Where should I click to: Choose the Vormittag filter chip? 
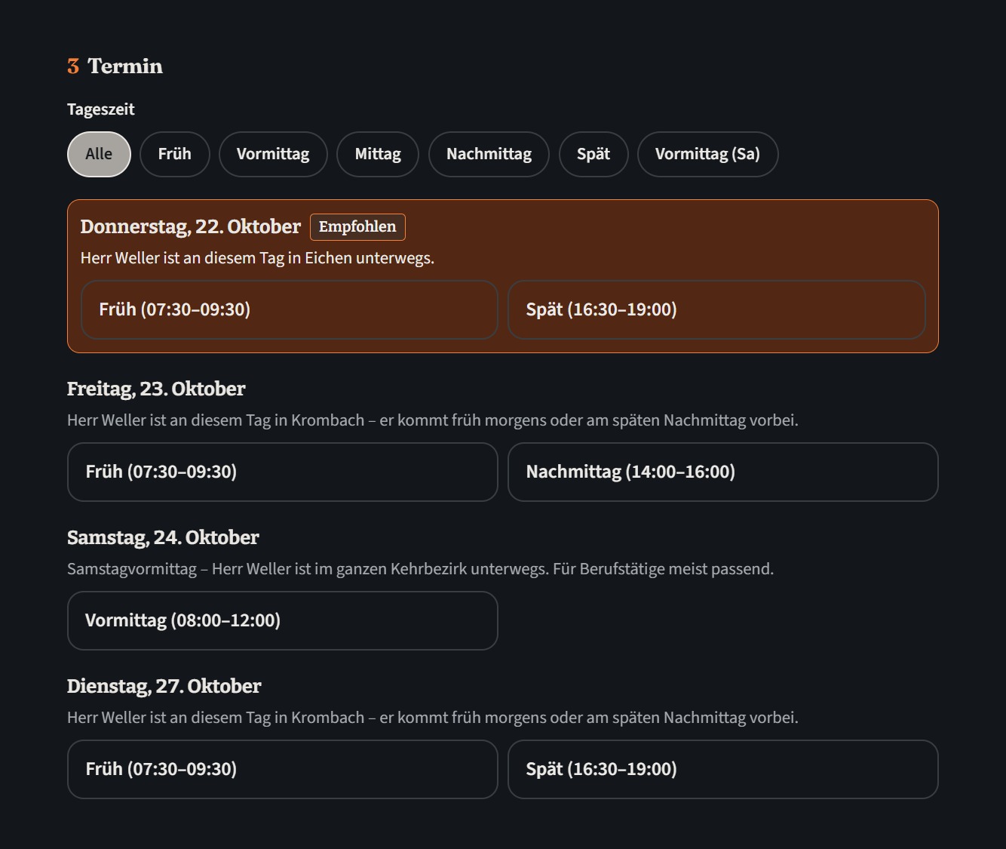pyautogui.click(x=273, y=154)
